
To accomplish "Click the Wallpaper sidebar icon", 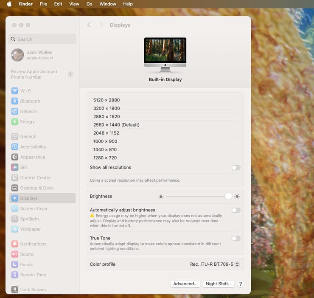I will coord(14,229).
